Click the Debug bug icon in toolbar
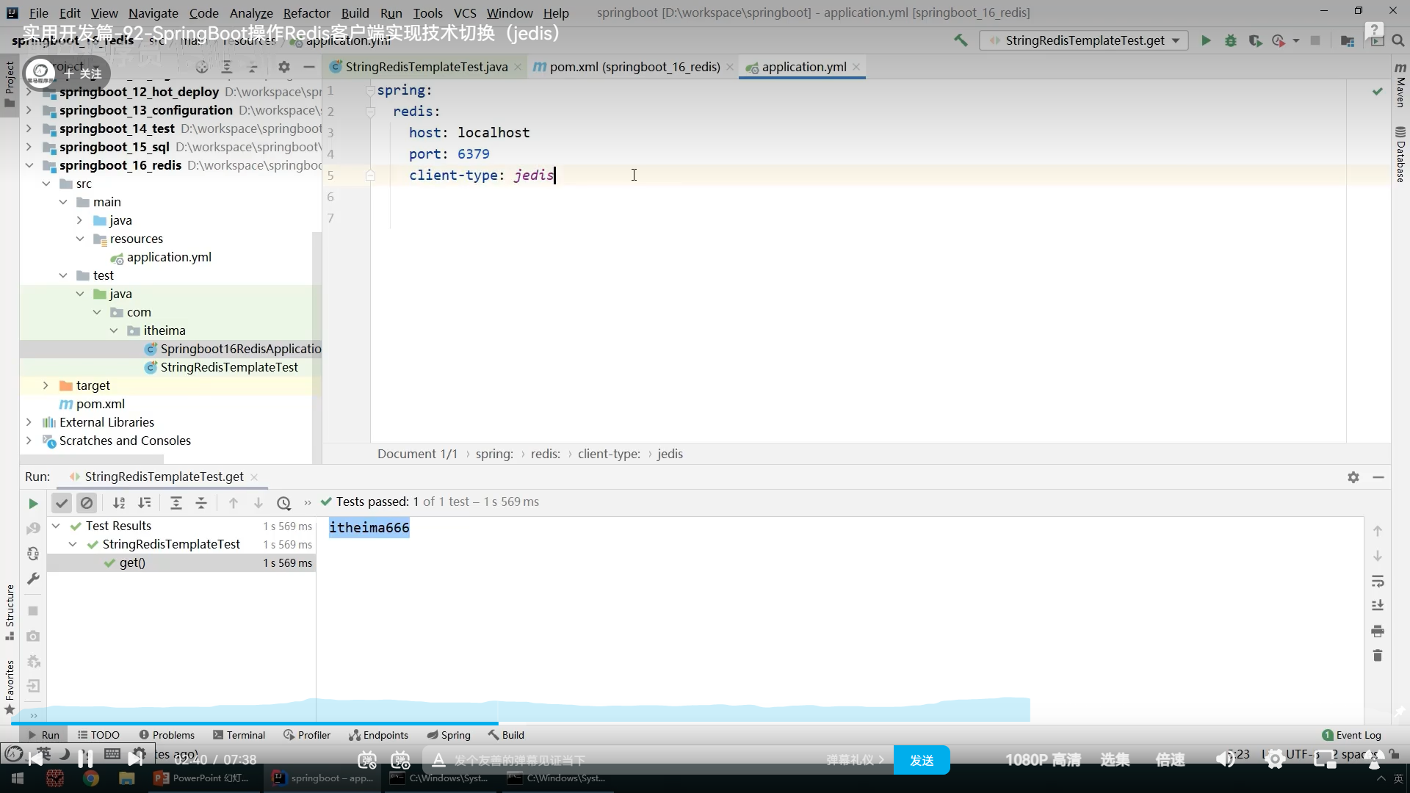Image resolution: width=1410 pixels, height=793 pixels. pos(1231,40)
